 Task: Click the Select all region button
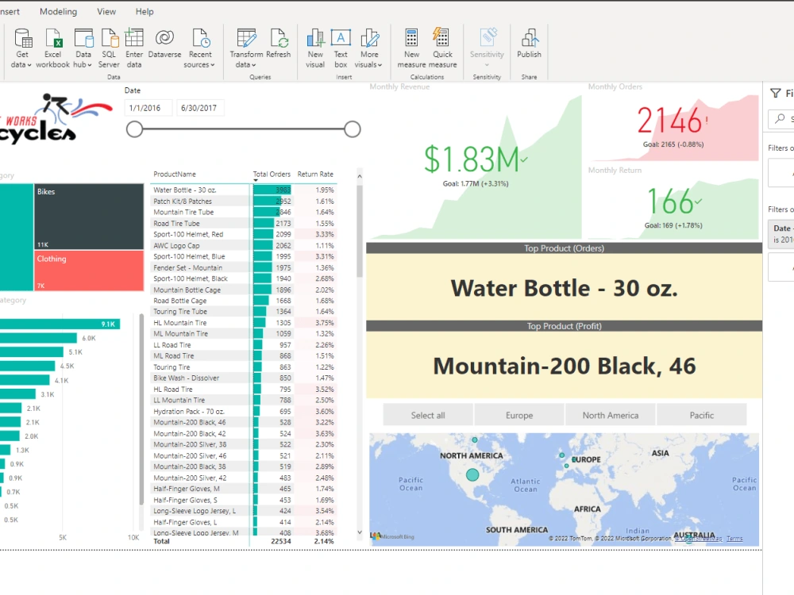[427, 414]
